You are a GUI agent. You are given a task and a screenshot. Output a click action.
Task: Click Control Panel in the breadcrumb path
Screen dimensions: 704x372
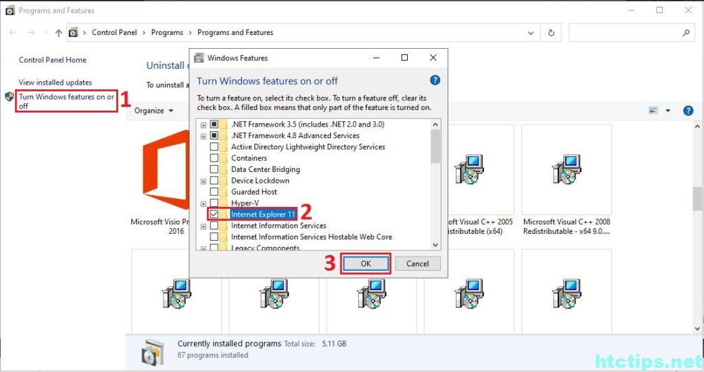click(x=114, y=32)
